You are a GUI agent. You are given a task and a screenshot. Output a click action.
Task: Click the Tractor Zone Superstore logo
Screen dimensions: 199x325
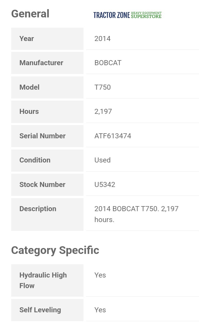(127, 15)
